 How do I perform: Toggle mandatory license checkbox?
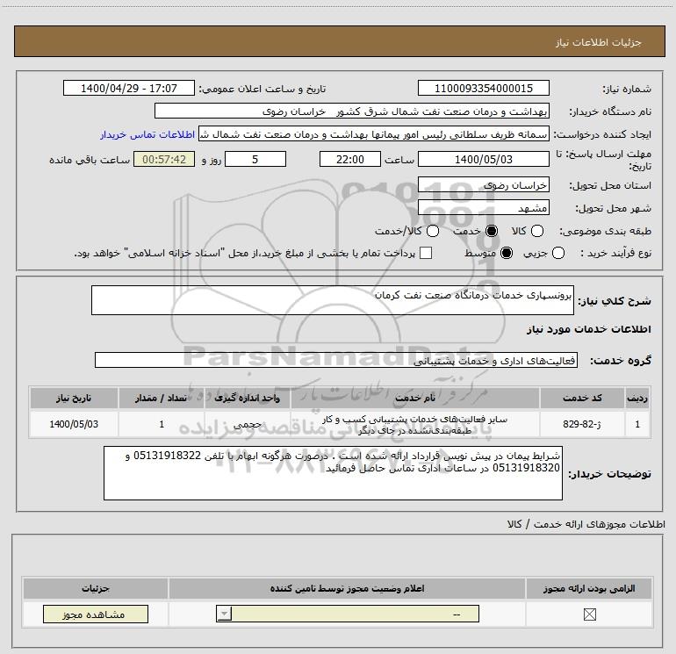click(x=589, y=614)
